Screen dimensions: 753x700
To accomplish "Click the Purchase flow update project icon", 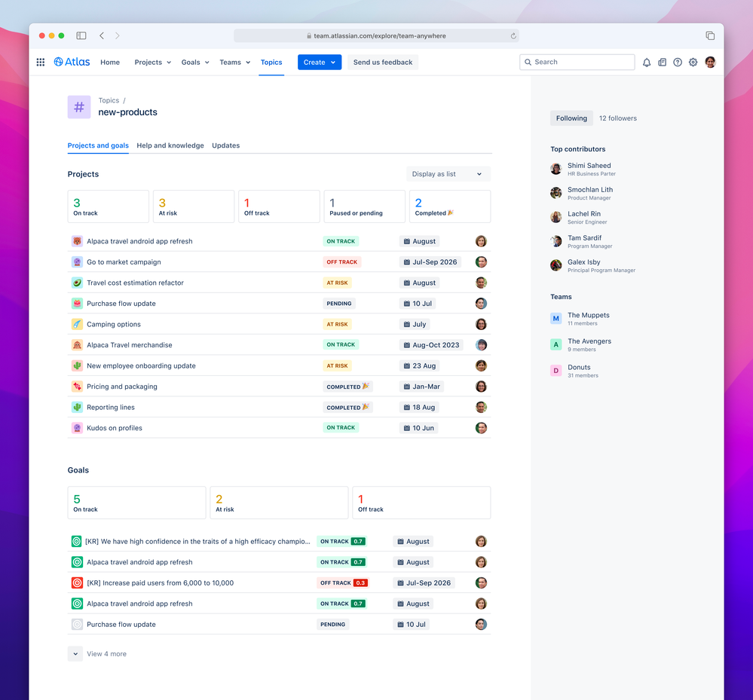I will coord(77,304).
